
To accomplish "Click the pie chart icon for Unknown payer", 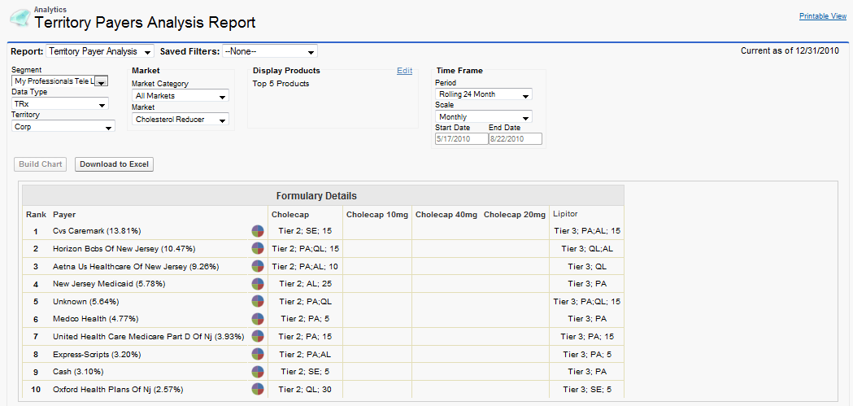I will [258, 301].
